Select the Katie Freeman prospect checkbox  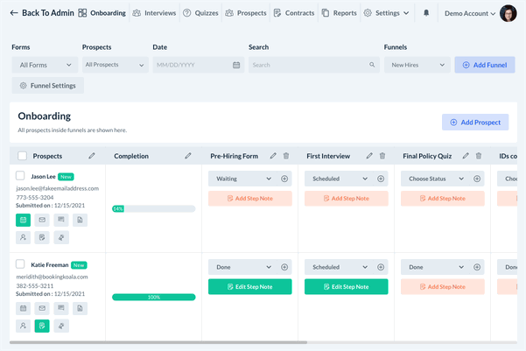[21, 263]
